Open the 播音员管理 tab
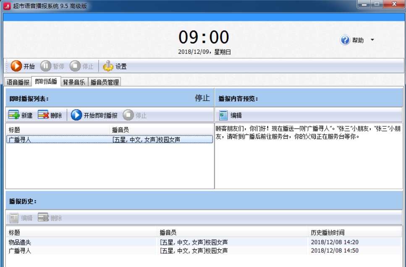406x267 pixels. [x=105, y=82]
